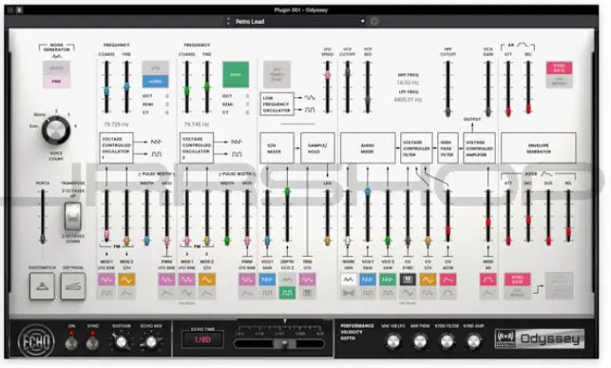Select green VCO 2 saw in audio mixer
This screenshot has height=368, width=611.
point(388,280)
